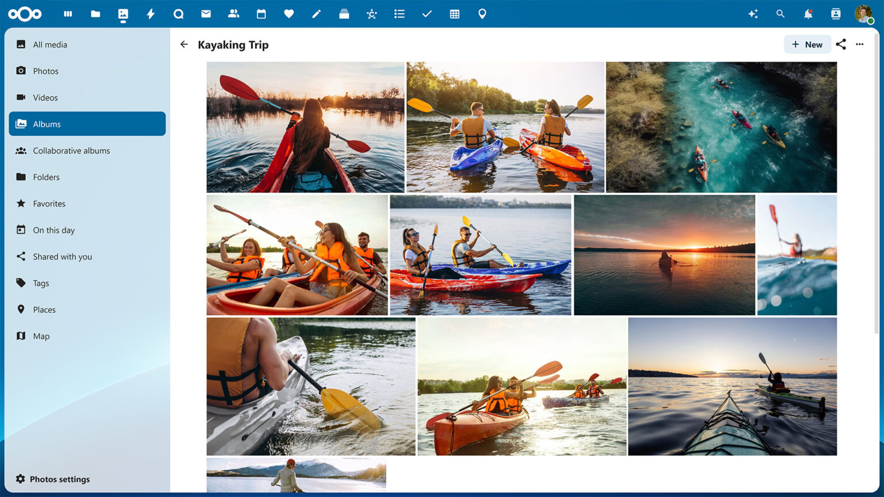This screenshot has width=884, height=497.
Task: Switch to Videos in the sidebar
Action: (x=45, y=97)
